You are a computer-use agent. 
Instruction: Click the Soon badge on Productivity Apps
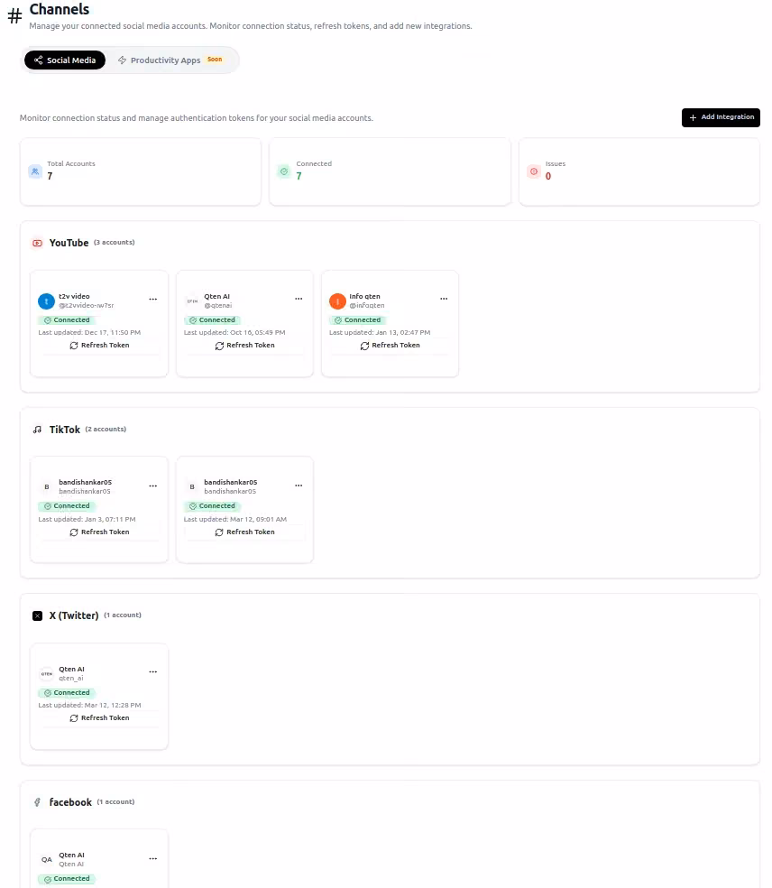215,60
